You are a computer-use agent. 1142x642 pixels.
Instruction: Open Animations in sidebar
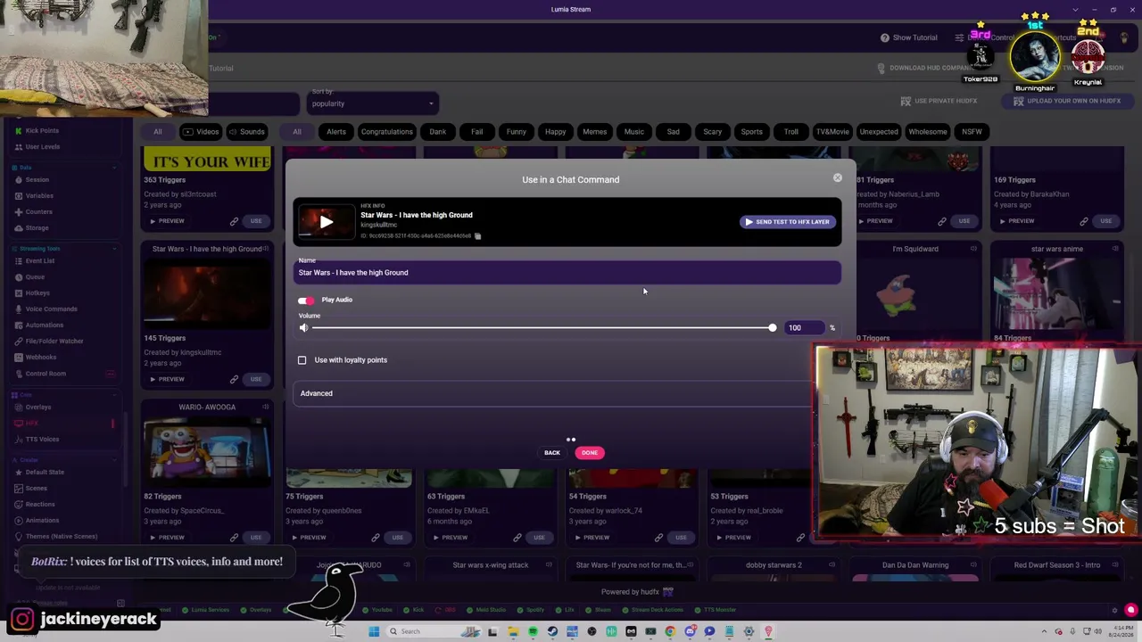(x=42, y=521)
